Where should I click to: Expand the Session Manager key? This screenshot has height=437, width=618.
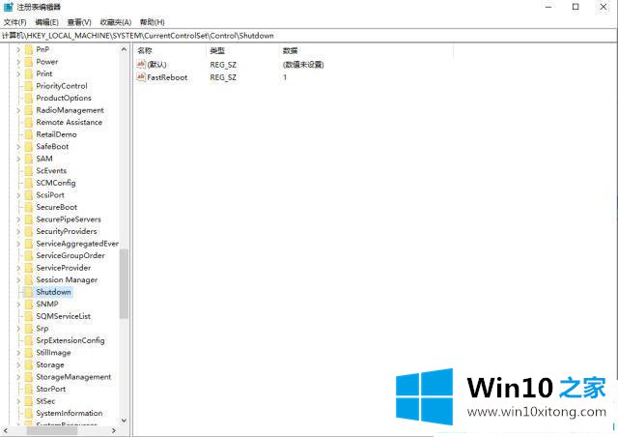point(18,279)
